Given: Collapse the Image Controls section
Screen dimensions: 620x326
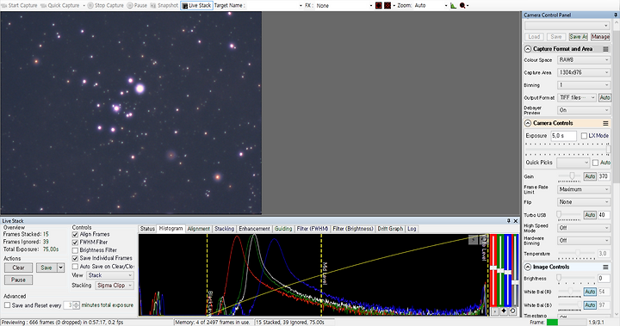Looking at the screenshot, I should coord(528,268).
